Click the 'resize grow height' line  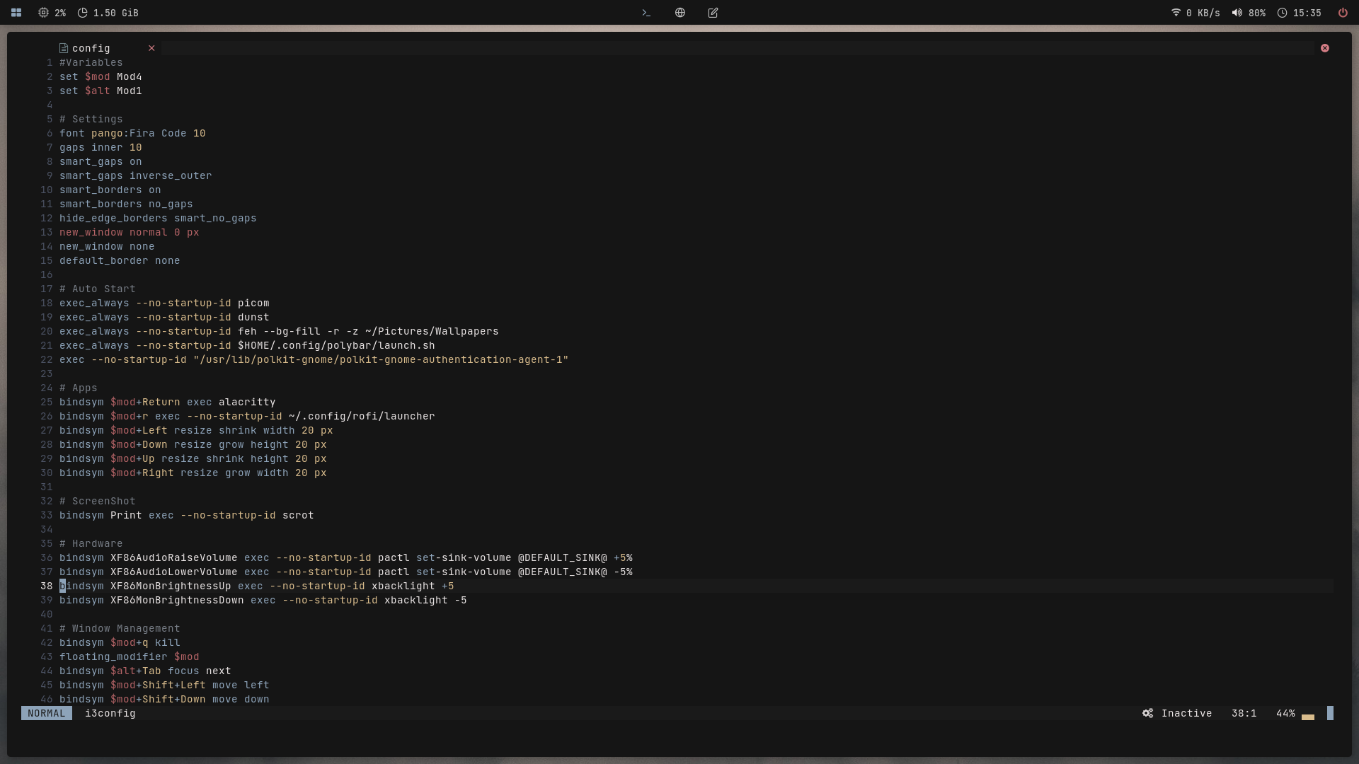point(193,444)
